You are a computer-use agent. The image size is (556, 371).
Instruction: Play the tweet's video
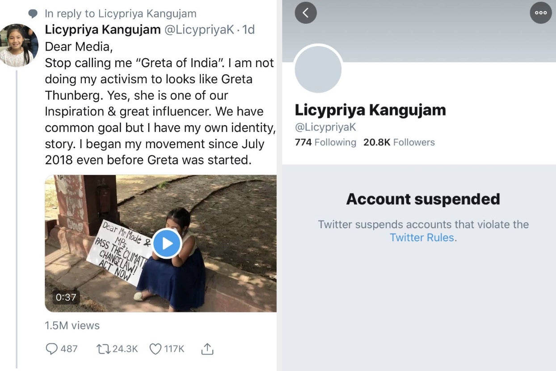pyautogui.click(x=167, y=243)
